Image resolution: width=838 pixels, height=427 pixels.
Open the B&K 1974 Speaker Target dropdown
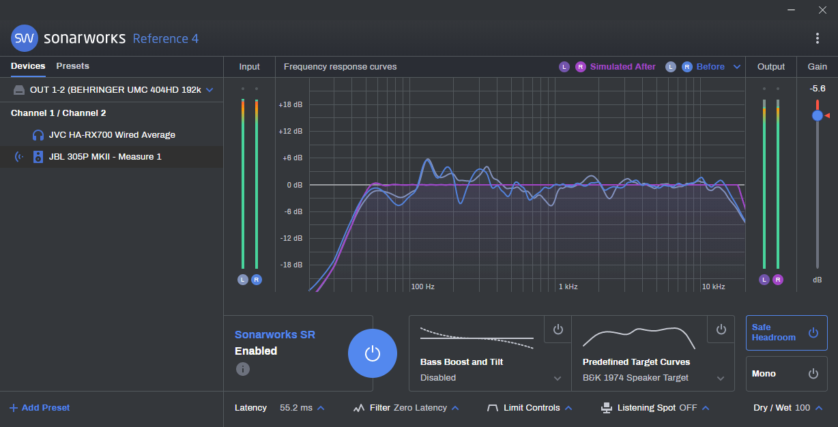654,378
